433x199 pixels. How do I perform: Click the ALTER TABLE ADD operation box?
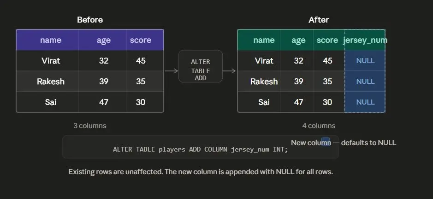click(201, 66)
